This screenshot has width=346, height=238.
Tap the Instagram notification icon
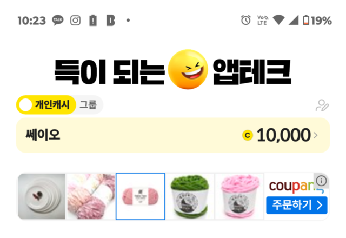tap(75, 21)
